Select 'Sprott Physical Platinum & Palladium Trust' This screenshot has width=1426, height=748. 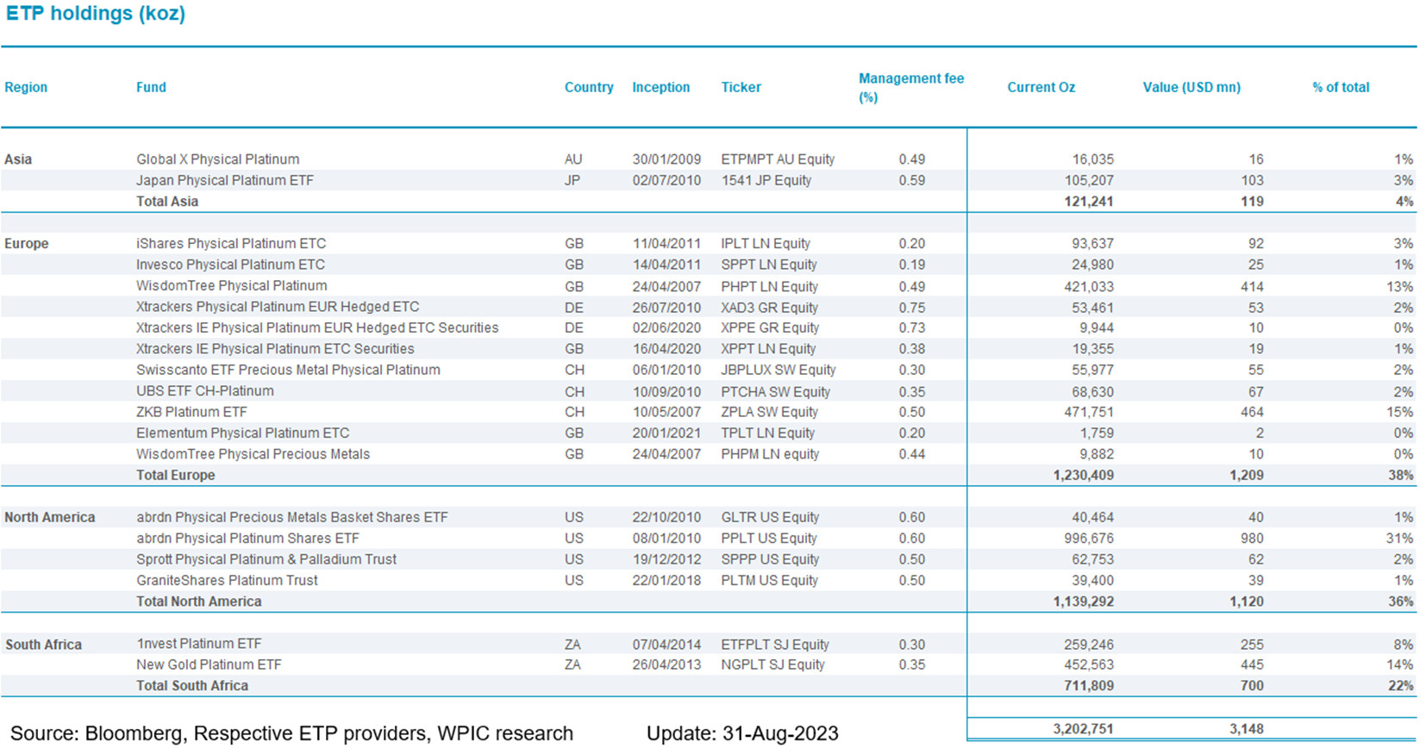click(266, 559)
